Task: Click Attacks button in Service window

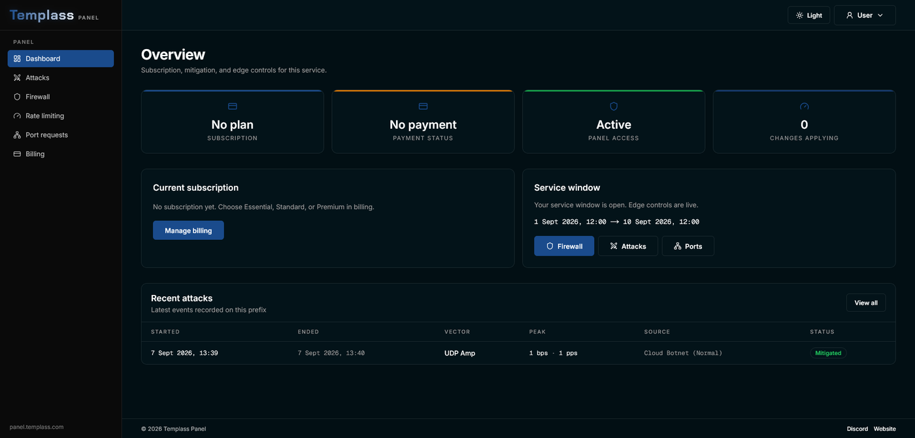Action: (628, 246)
